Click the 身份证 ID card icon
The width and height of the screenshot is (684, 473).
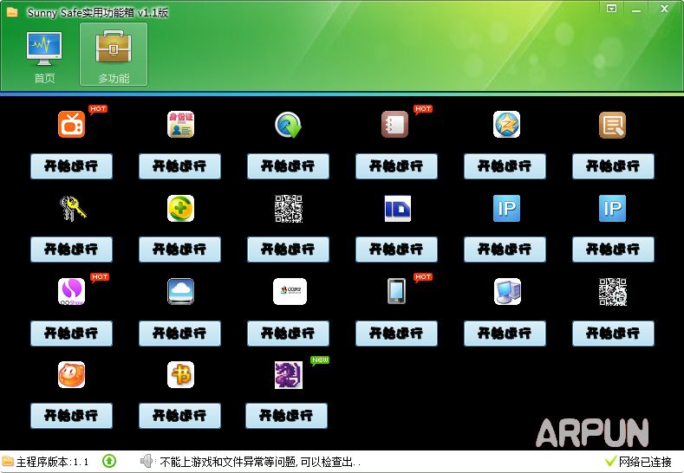180,124
